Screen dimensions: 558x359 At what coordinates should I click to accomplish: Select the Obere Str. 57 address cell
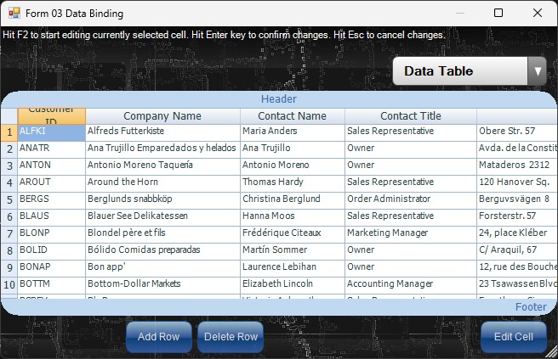click(x=516, y=132)
